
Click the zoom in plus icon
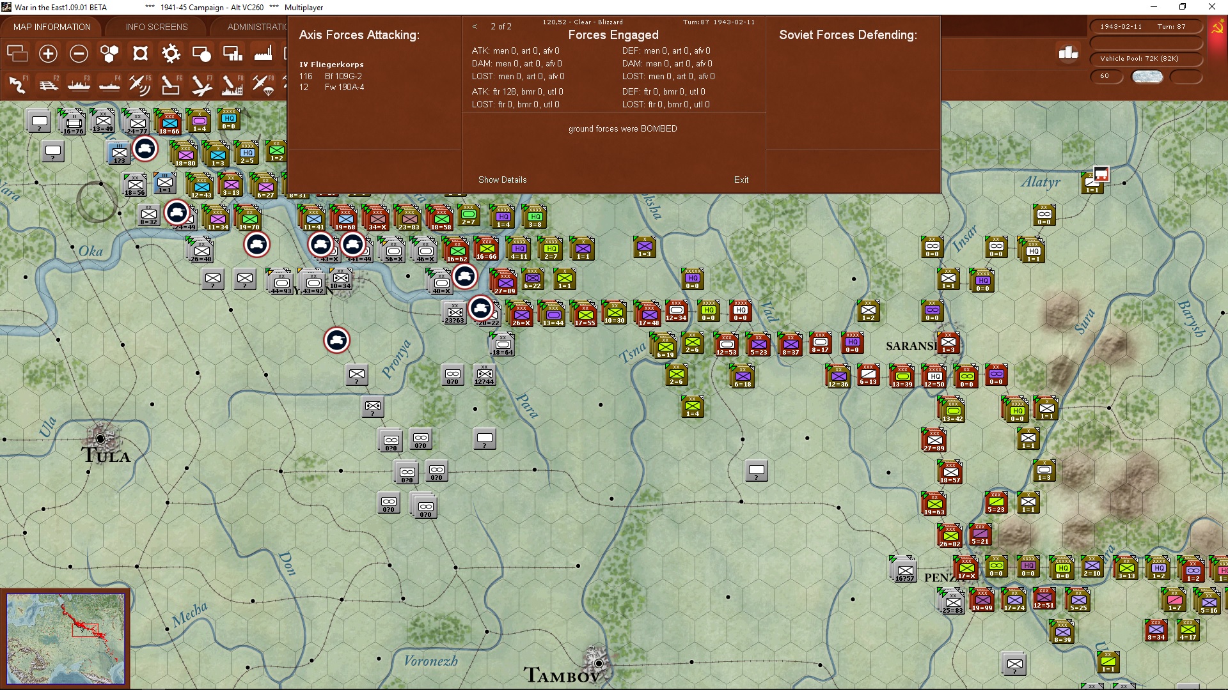point(48,54)
